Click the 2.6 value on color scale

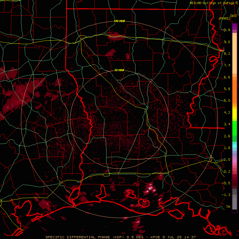point(227,136)
